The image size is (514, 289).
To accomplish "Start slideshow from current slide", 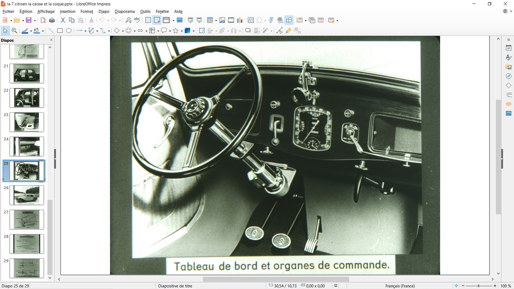I will point(199,20).
